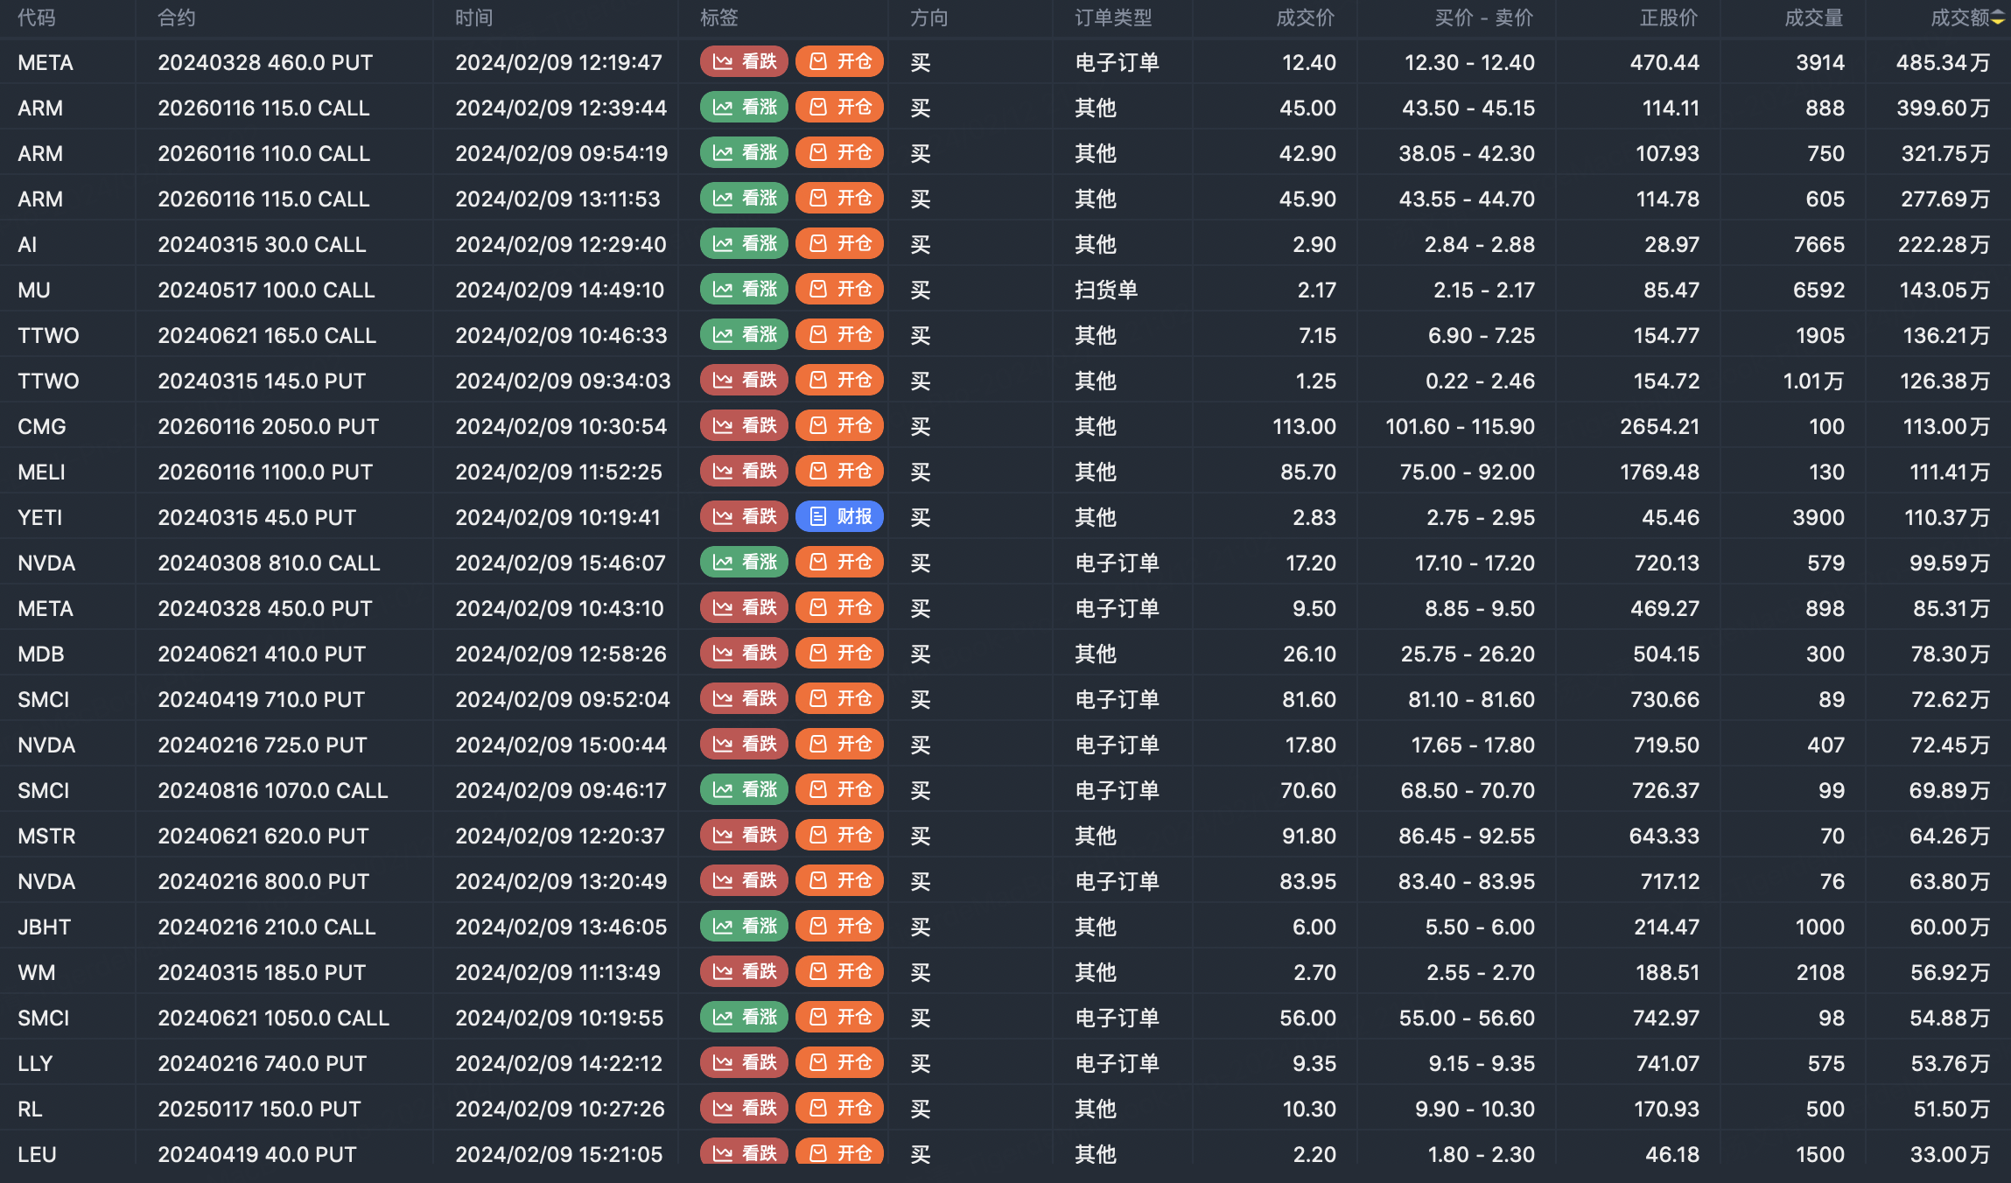Viewport: 2011px width, 1183px height.
Task: Sort by the 成交量 column header
Action: tap(1813, 18)
